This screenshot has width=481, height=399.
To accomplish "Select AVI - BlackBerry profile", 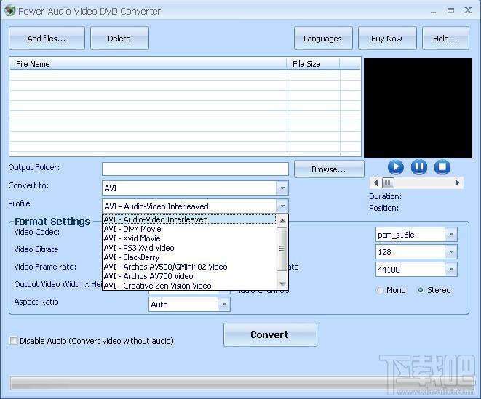I will pyautogui.click(x=189, y=257).
